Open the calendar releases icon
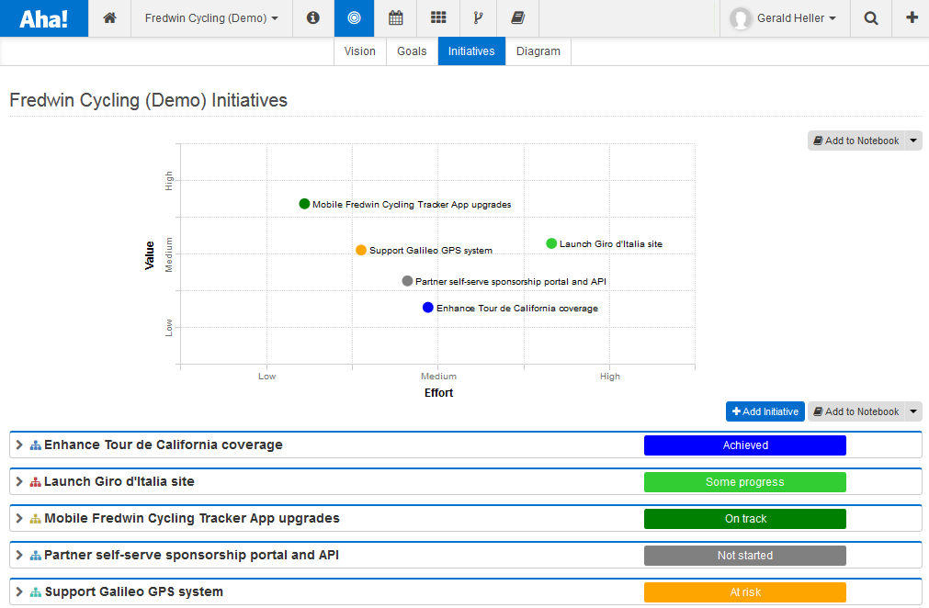The image size is (929, 608). (x=396, y=18)
